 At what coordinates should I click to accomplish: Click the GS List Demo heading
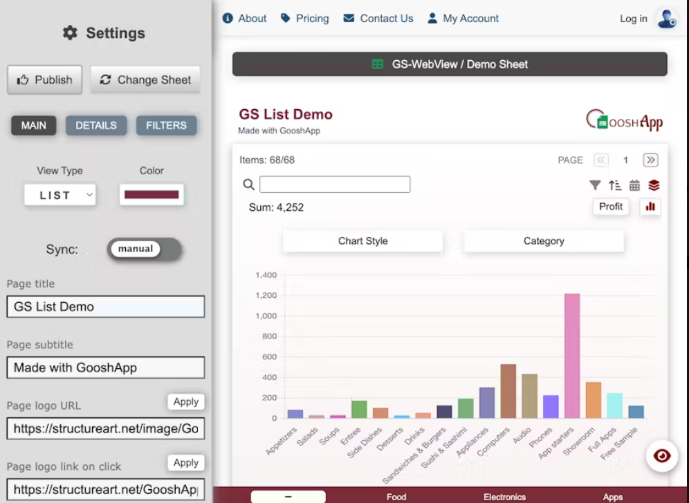[x=286, y=115]
